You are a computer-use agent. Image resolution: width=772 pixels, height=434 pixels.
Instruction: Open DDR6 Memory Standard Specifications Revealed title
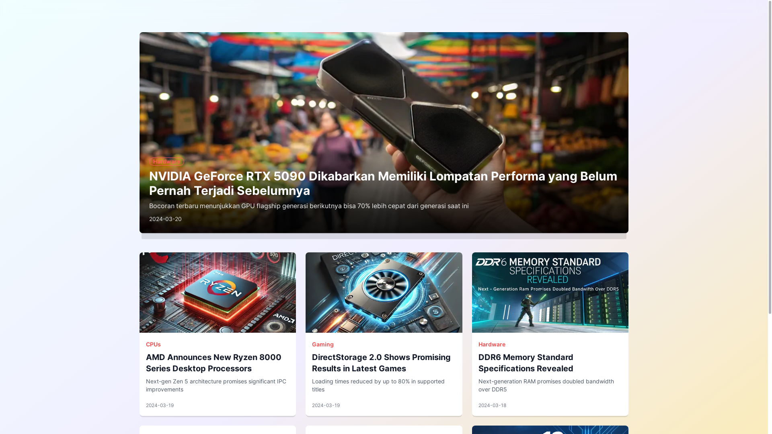(526, 363)
